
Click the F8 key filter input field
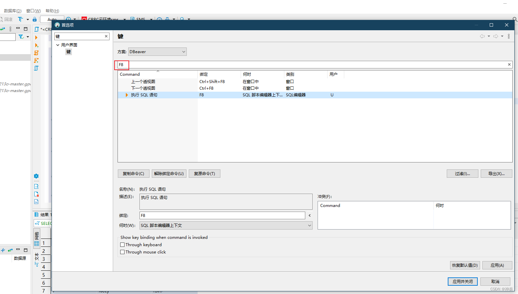click(x=315, y=64)
